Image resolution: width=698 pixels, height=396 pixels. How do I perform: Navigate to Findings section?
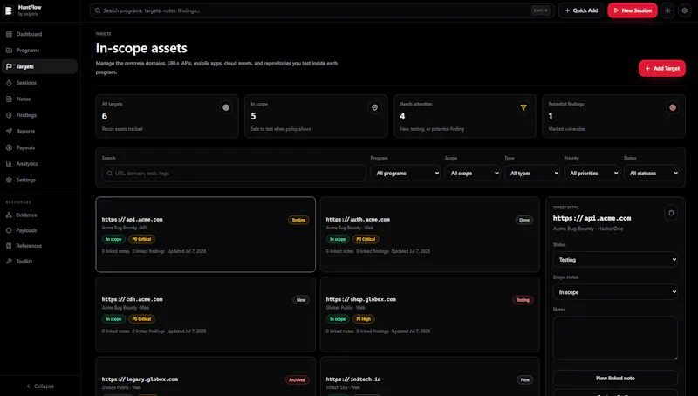pos(39,115)
